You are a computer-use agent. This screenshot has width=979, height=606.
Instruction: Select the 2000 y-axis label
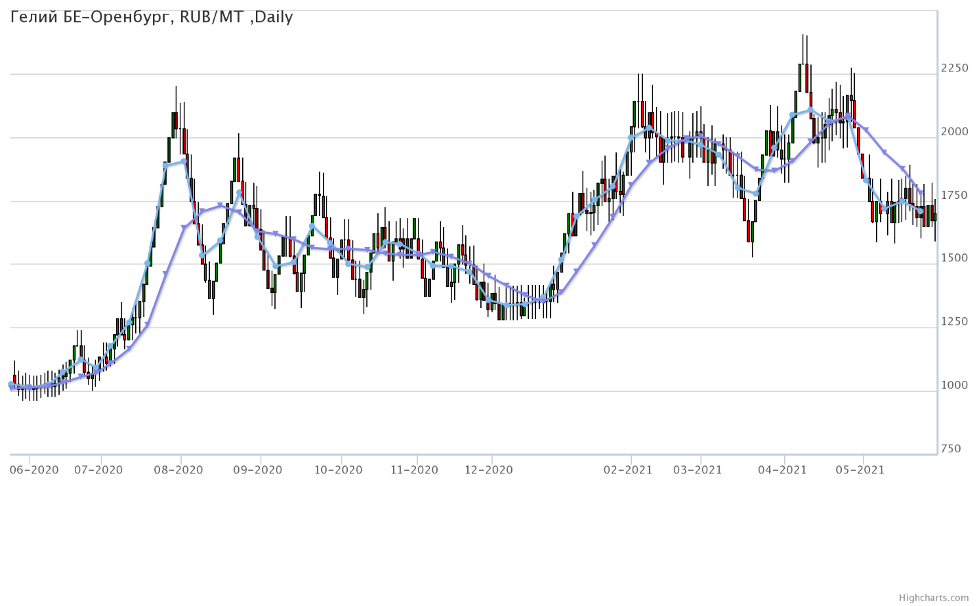[x=955, y=132]
